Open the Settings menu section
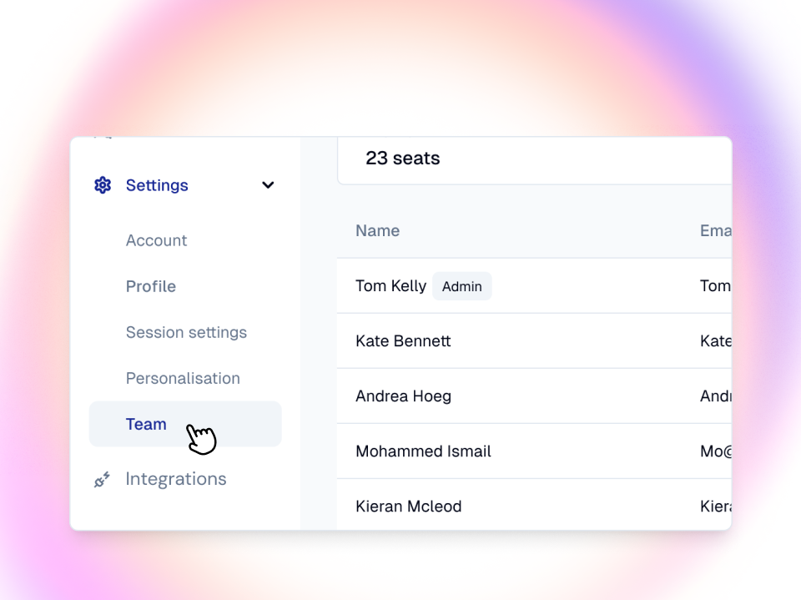 click(157, 185)
